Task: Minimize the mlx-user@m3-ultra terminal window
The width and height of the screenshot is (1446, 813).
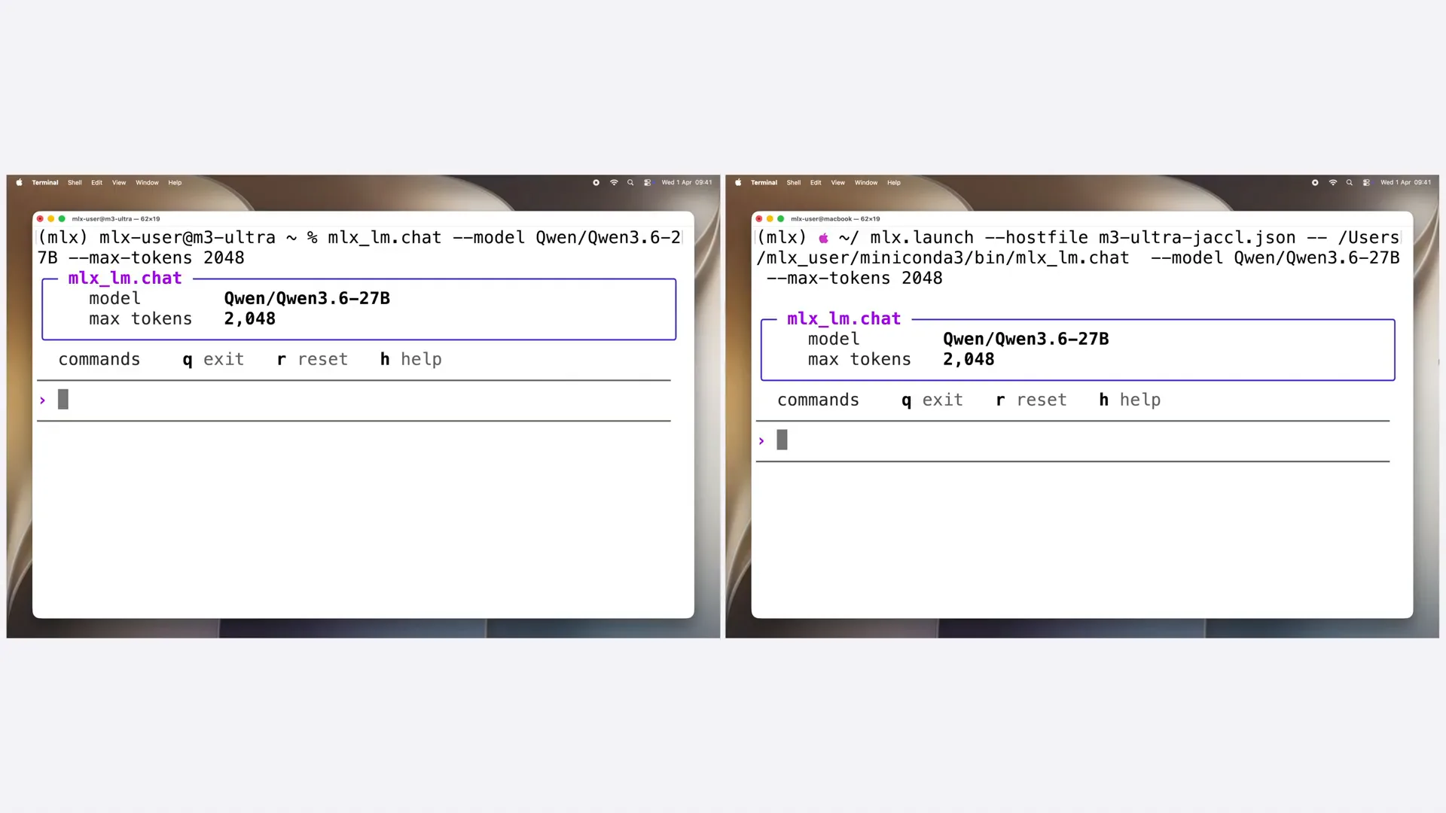Action: click(50, 219)
